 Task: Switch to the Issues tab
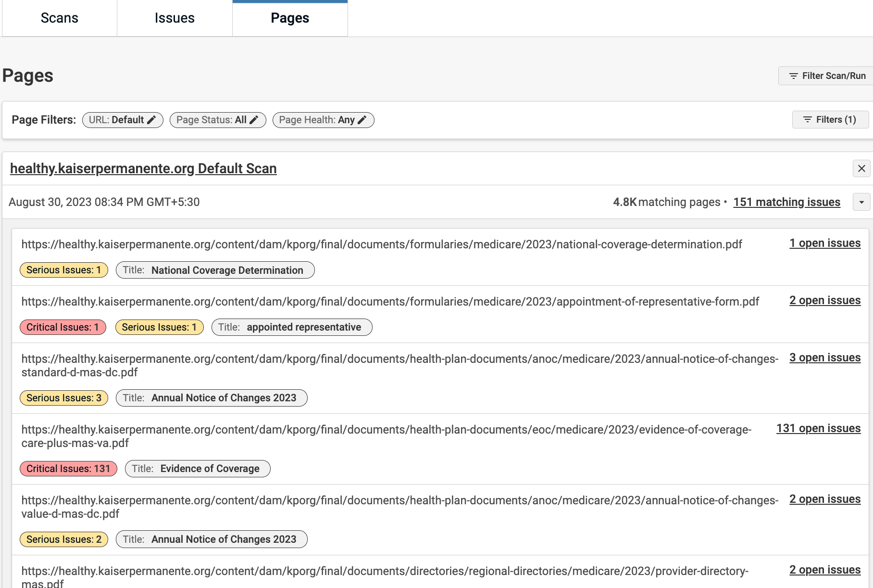175,18
